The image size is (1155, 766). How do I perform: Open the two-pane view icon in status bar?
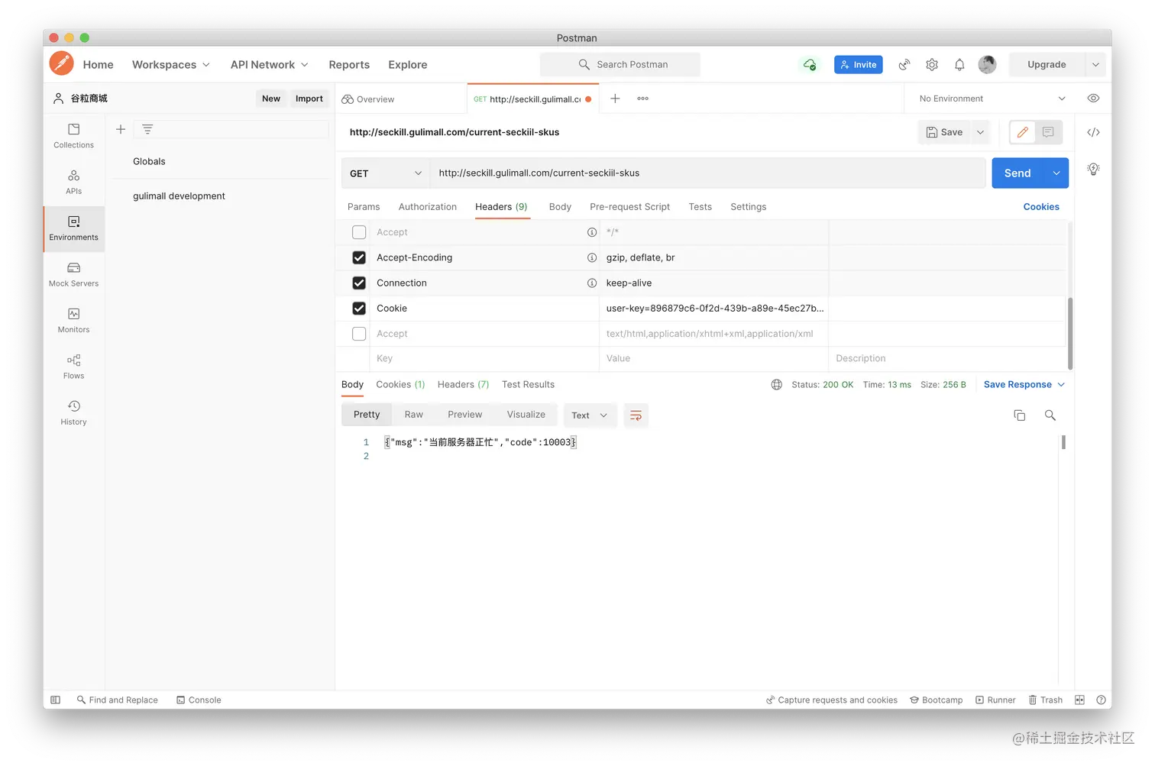pyautogui.click(x=1080, y=700)
